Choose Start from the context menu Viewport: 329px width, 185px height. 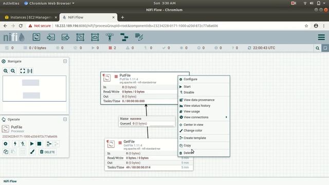pyautogui.click(x=204, y=87)
